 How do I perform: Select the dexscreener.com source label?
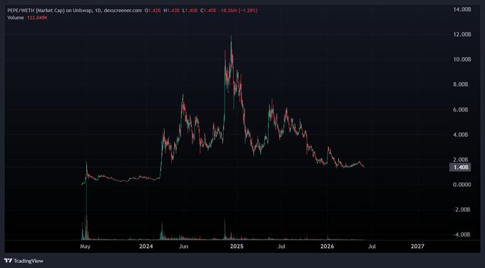click(x=123, y=11)
